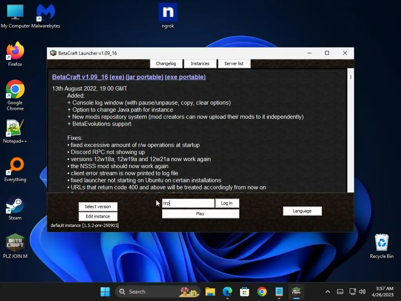
Task: Open the PLZ JOIN M BetaCraft desktop icon
Action: [x=15, y=246]
